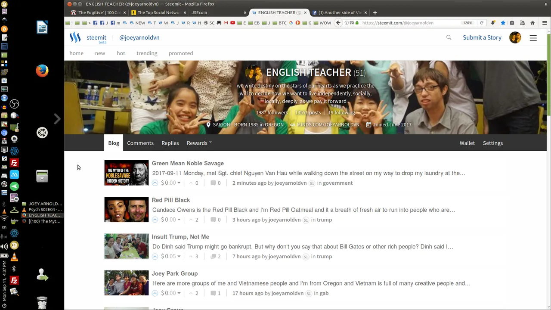The width and height of the screenshot is (551, 310).
Task: Click the steemit.com URL address field
Action: [409, 23]
